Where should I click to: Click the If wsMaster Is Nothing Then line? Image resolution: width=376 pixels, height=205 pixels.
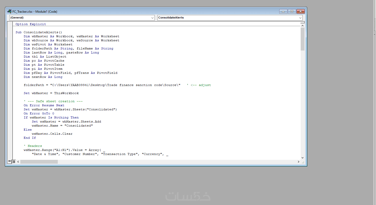click(x=51, y=117)
